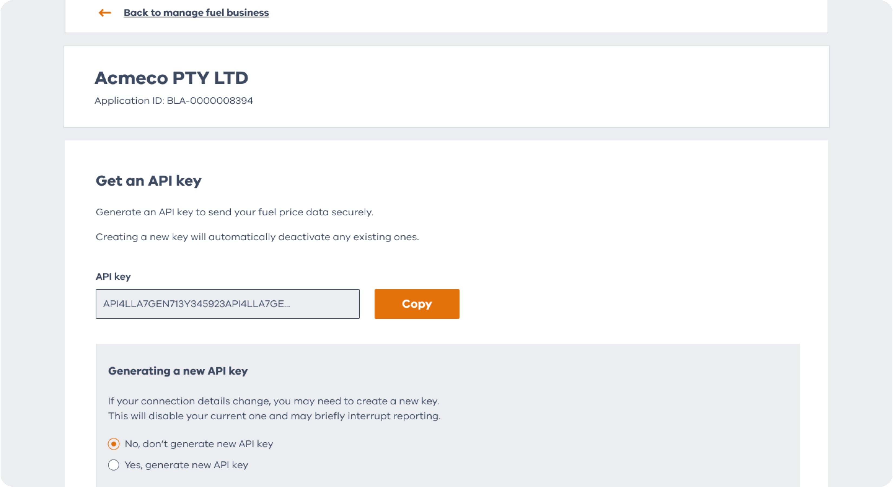Click the words "briefly interrupt reporting" in the notice
The image size is (893, 487).
(377, 416)
